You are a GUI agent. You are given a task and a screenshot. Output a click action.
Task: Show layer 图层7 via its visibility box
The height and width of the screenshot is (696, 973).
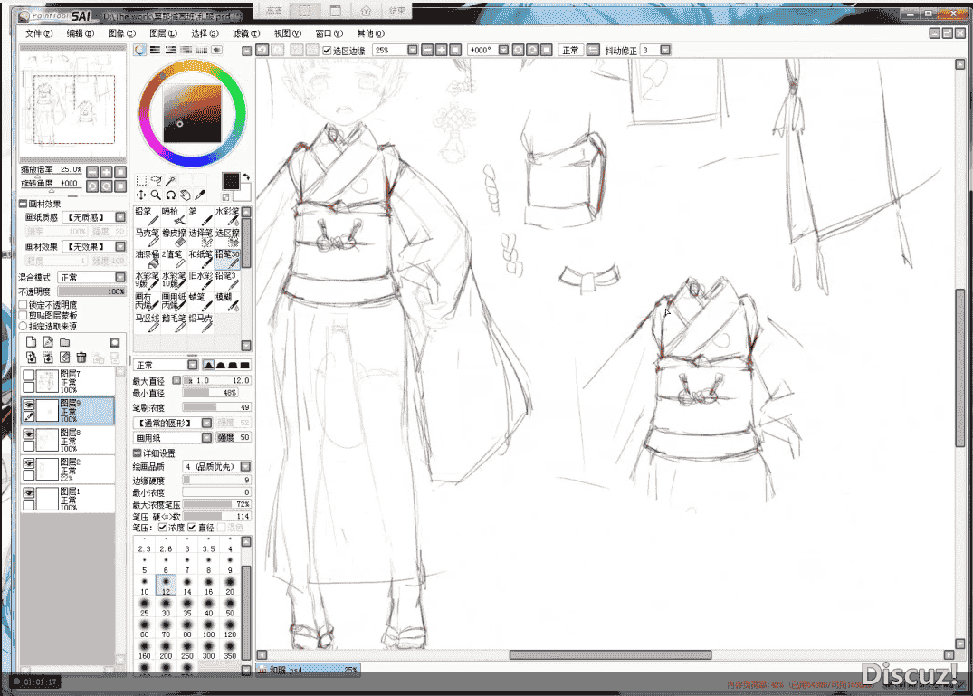click(29, 375)
